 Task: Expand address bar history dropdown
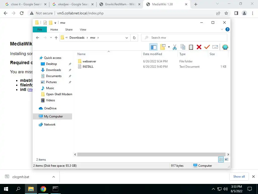pos(127,38)
